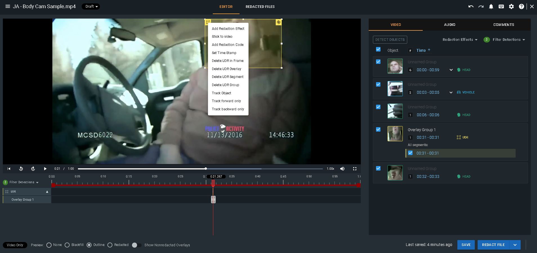The width and height of the screenshot is (537, 253).
Task: Open the notifications bell
Action: 491,6
